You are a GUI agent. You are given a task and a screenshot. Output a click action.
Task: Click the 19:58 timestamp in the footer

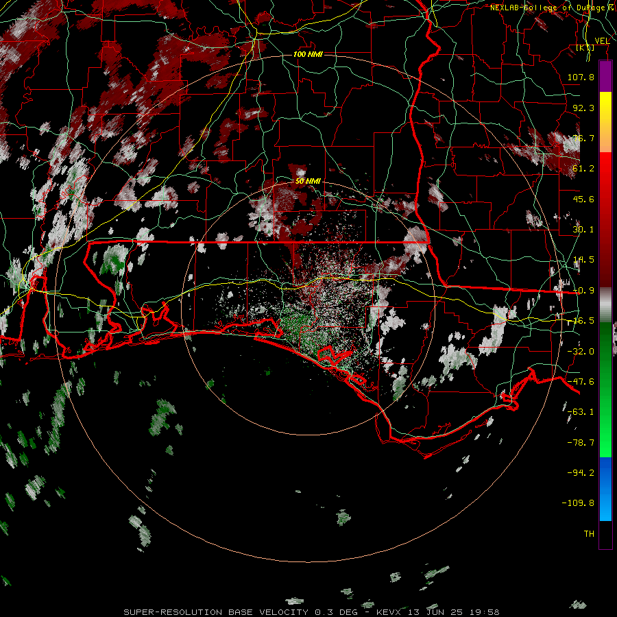click(x=484, y=612)
